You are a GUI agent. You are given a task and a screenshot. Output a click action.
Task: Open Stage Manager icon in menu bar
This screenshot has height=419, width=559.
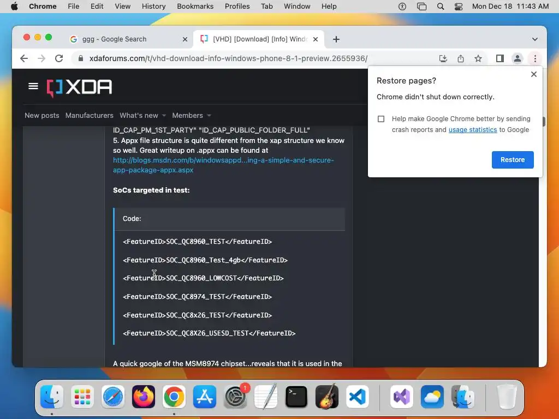tap(421, 7)
